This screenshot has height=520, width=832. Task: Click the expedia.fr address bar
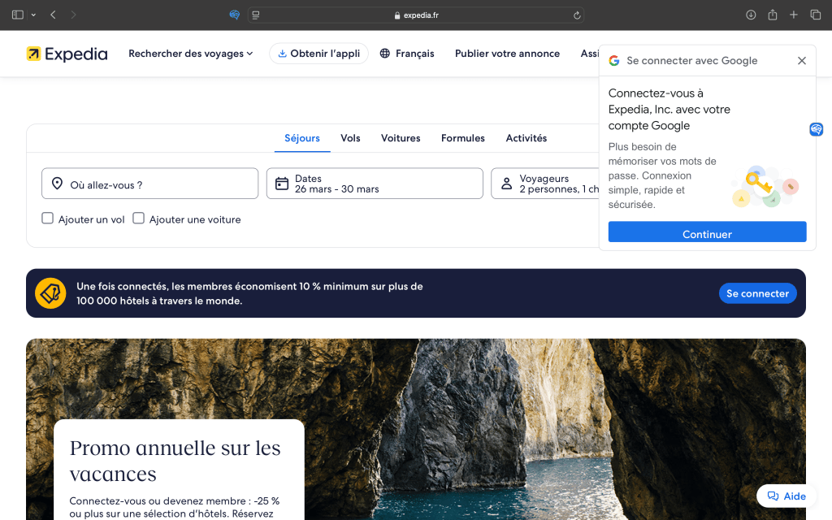[416, 15]
